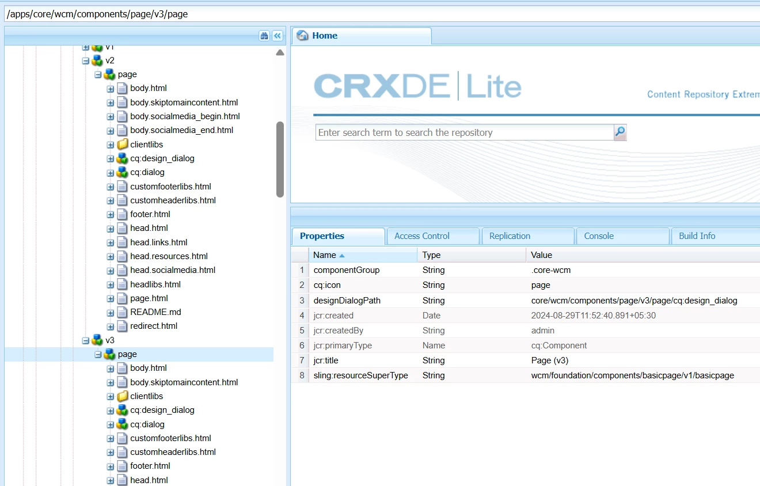Select the body.socialmedia_end.html tree item
The width and height of the screenshot is (760, 486).
pos(181,130)
